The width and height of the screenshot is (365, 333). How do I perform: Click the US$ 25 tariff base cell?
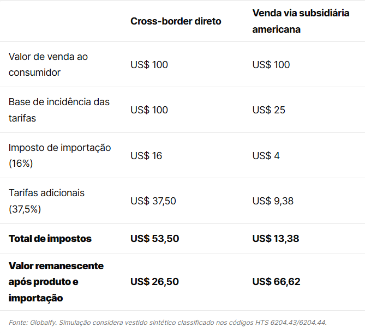click(x=268, y=110)
